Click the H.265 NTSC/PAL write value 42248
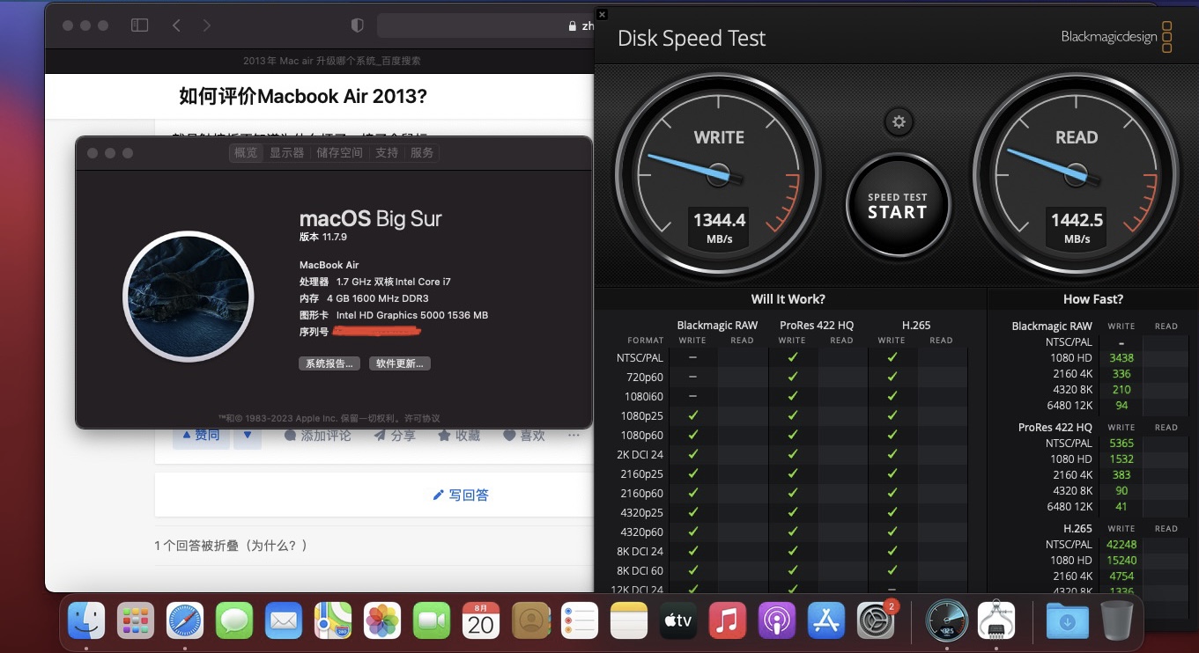Screen dimensions: 1199x653 pos(1121,545)
